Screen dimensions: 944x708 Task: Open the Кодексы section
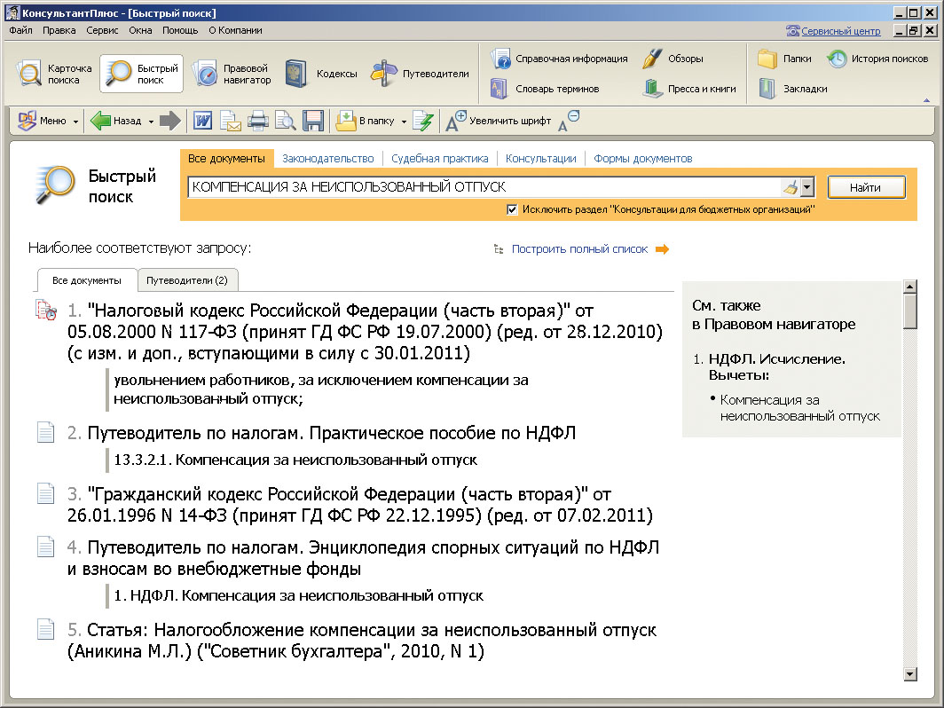pos(321,74)
